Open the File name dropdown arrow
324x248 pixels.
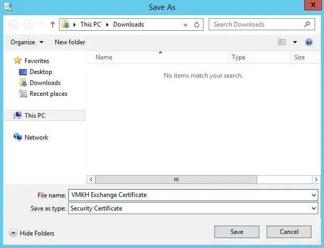tap(314, 195)
